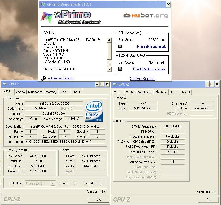Viewport: 221px width, 205px height.
Task: Click OK in the left CPU-Z window
Action: (x=98, y=200)
